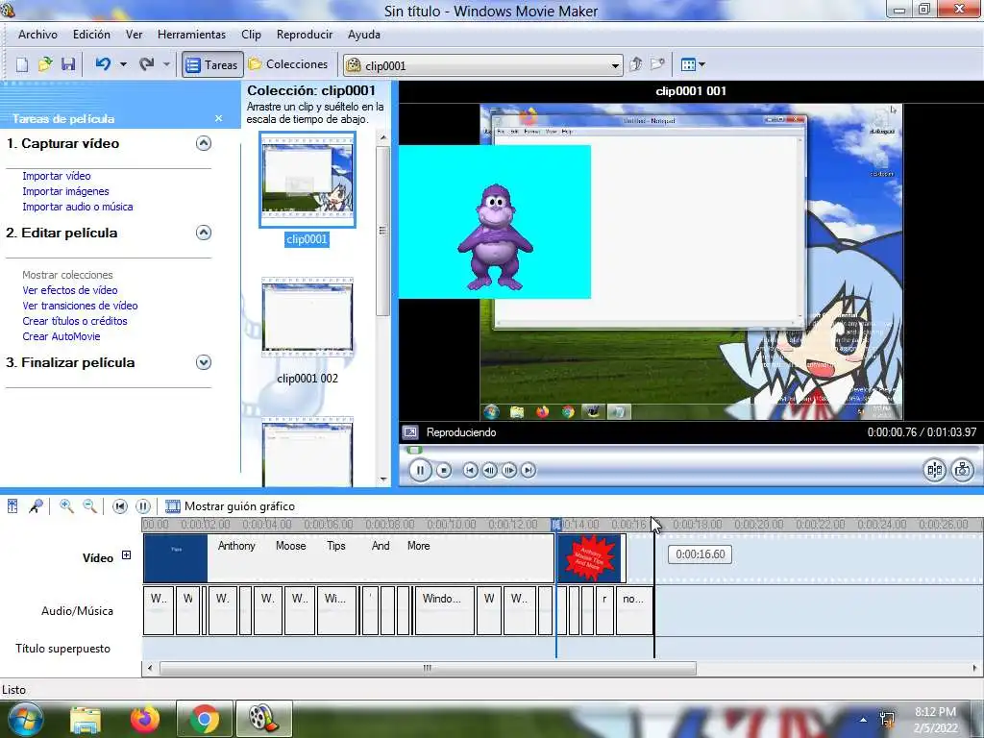Split the clip at current frame
The height and width of the screenshot is (738, 984).
pyautogui.click(x=934, y=470)
